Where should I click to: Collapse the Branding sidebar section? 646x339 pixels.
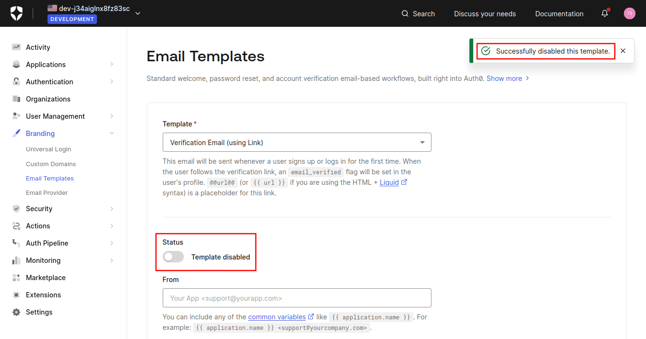coord(111,133)
